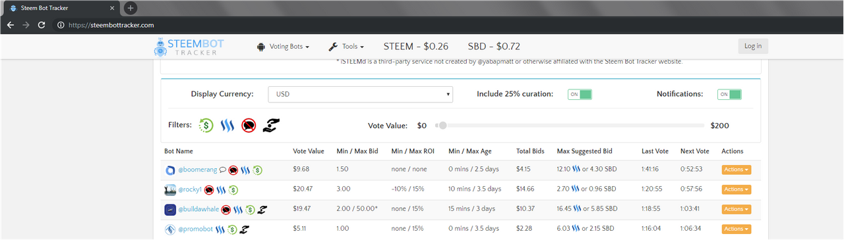The image size is (844, 240).
Task: Click the speech bubble icon beside @boomerang
Action: click(x=223, y=170)
